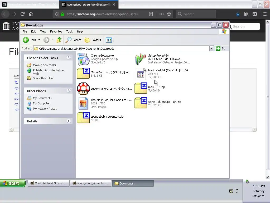Open Firefox downloads arrow
This screenshot has width=270, height=203.
238,14
